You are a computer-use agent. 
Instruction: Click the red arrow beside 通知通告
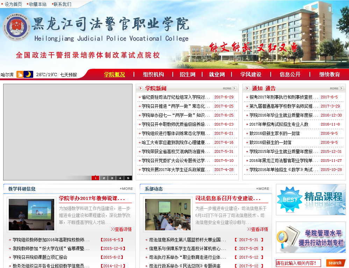[x=247, y=88]
